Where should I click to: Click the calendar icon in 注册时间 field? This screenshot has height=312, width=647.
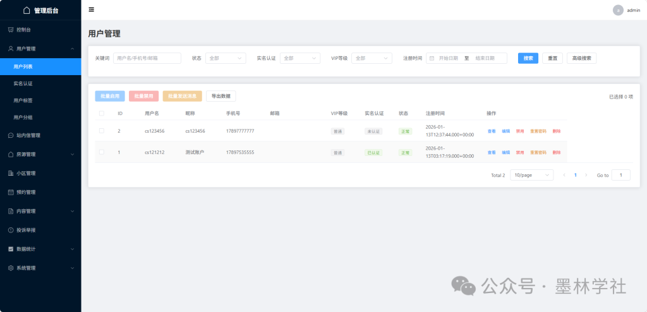tap(432, 58)
